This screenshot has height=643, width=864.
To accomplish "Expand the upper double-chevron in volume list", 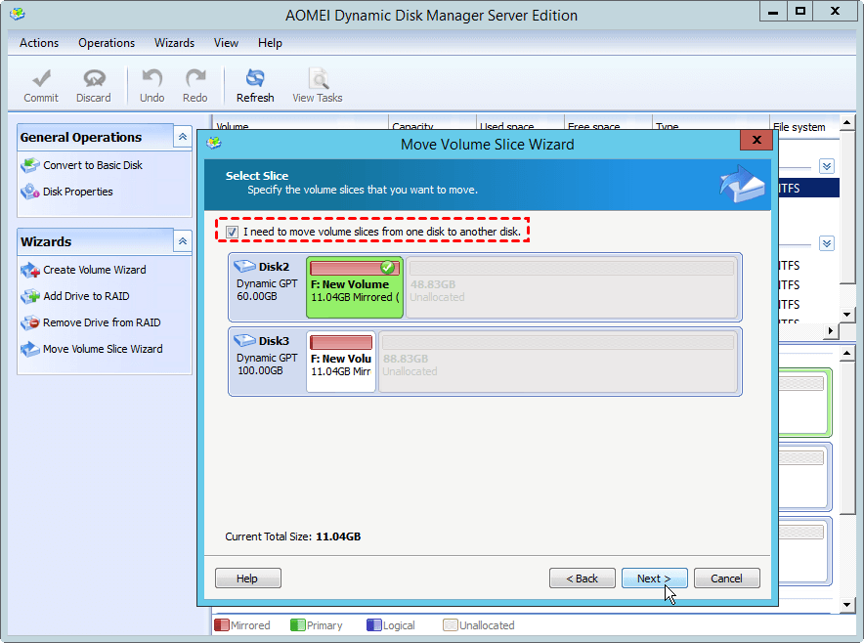I will (x=827, y=166).
